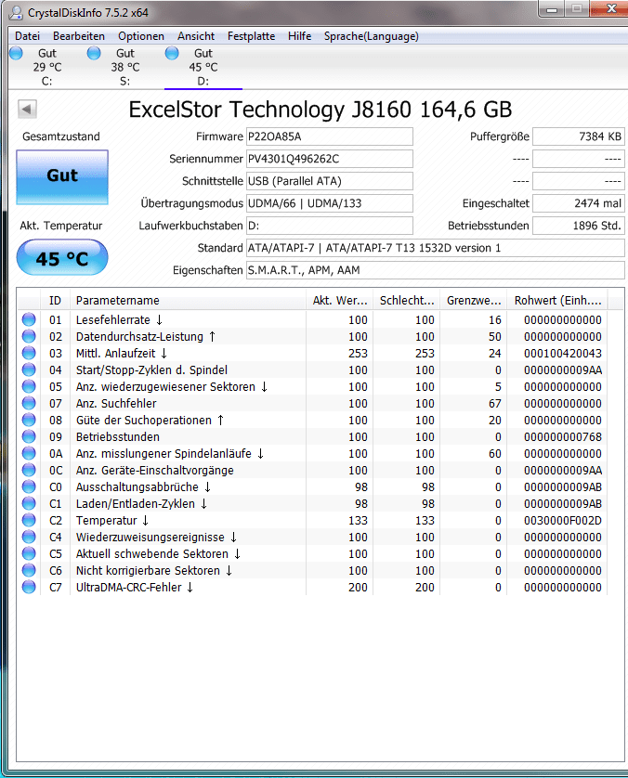
Task: Select drive D: tab at 45 °C
Action: pos(203,67)
